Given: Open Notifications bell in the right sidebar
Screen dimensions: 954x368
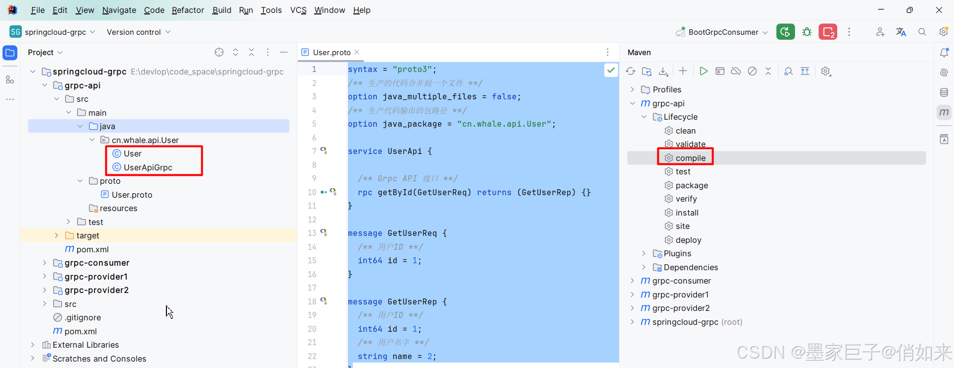Looking at the screenshot, I should (944, 53).
